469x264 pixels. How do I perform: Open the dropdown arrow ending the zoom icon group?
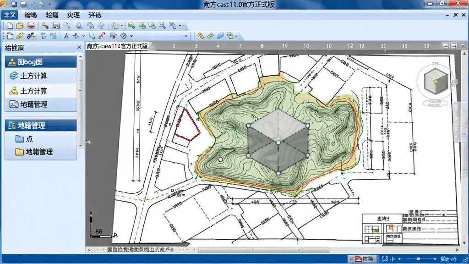coord(180,26)
